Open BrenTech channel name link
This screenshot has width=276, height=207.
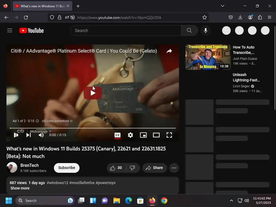click(x=30, y=165)
